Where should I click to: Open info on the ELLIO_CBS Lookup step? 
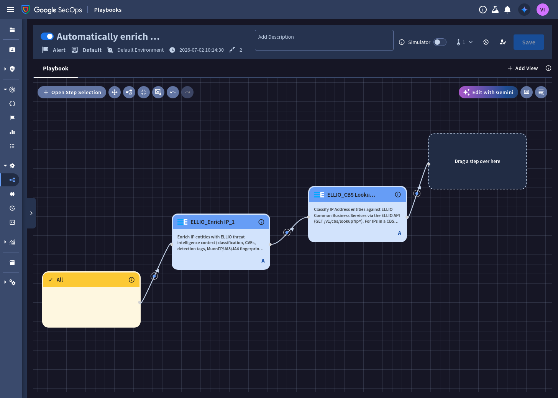click(x=398, y=194)
